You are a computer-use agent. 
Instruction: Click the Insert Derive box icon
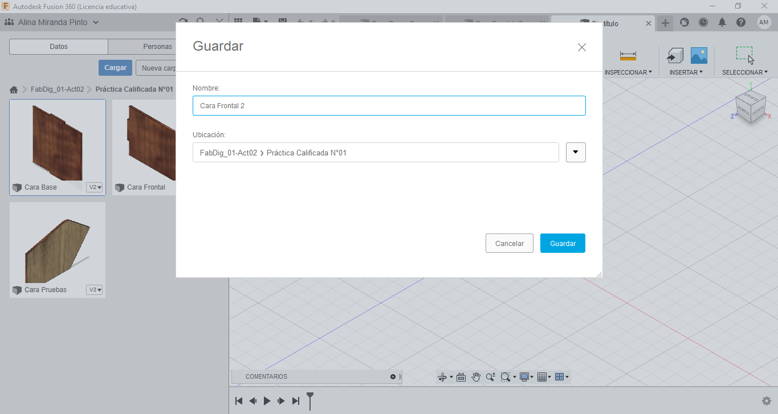pyautogui.click(x=675, y=55)
